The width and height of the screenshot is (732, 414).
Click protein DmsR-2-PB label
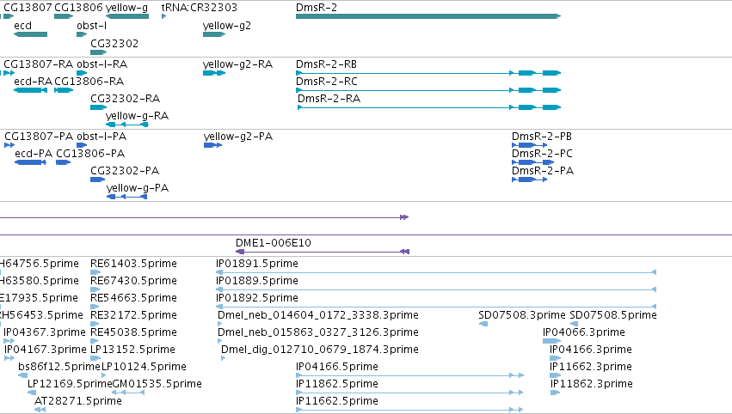tap(542, 136)
